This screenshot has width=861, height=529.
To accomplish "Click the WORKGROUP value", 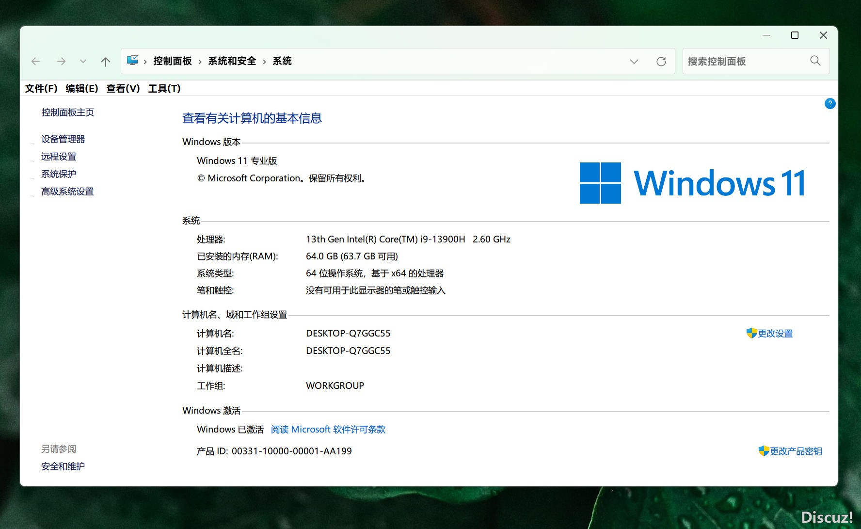I will (335, 386).
